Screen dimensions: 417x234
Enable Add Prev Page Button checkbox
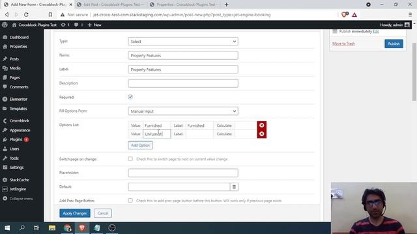pyautogui.click(x=130, y=201)
